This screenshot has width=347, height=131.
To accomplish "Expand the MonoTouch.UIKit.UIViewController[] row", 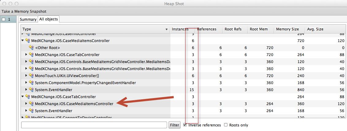I will pyautogui.click(x=26, y=76).
